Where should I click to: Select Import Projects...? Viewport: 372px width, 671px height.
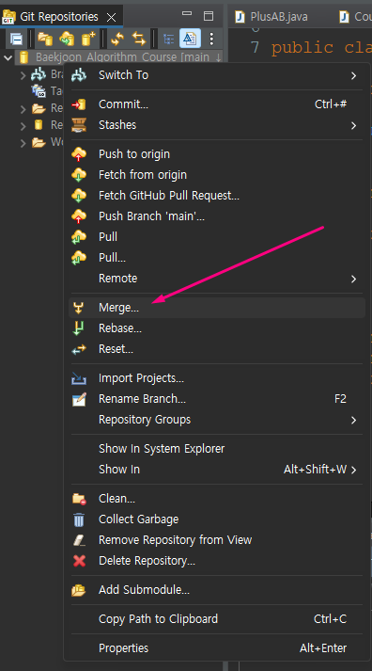click(x=217, y=378)
